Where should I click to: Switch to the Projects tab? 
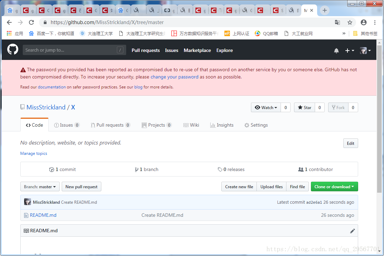pos(156,125)
